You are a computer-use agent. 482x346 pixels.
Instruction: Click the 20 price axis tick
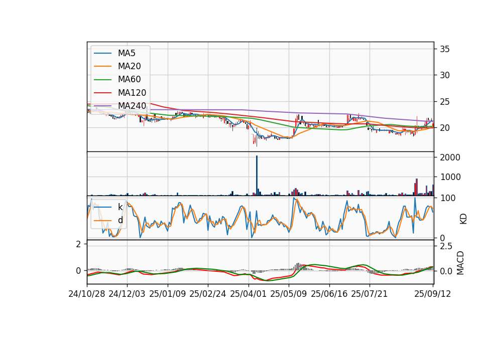click(444, 128)
